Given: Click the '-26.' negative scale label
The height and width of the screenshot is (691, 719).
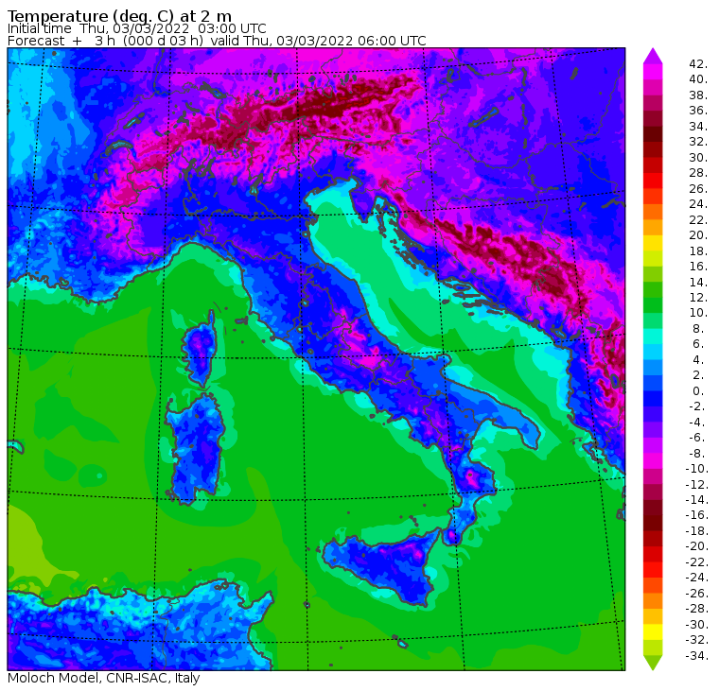Looking at the screenshot, I should click(696, 594).
